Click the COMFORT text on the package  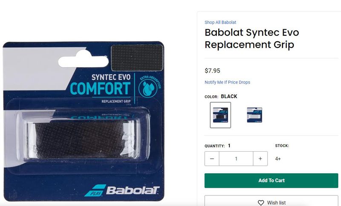click(100, 88)
